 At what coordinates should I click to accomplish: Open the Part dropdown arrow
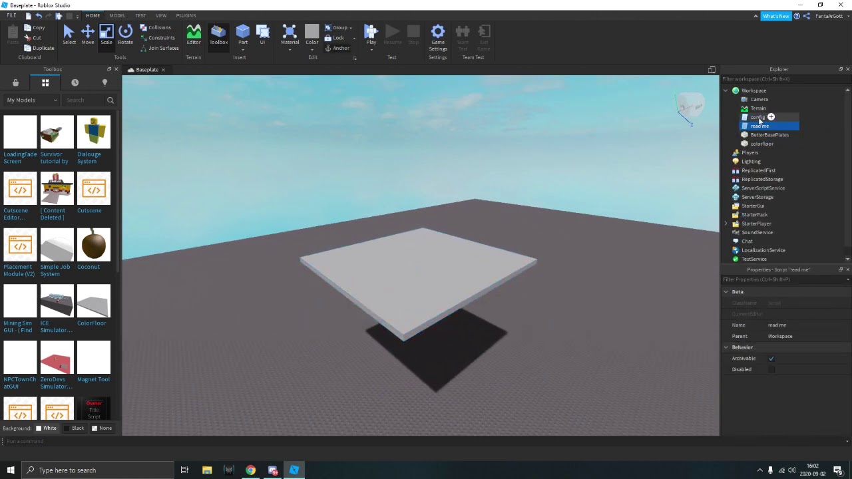click(243, 49)
